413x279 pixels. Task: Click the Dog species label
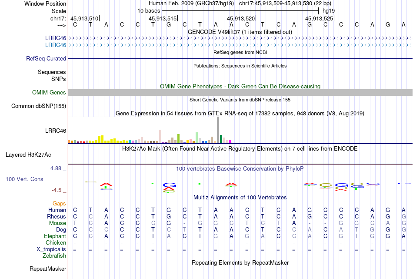pyautogui.click(x=61, y=230)
